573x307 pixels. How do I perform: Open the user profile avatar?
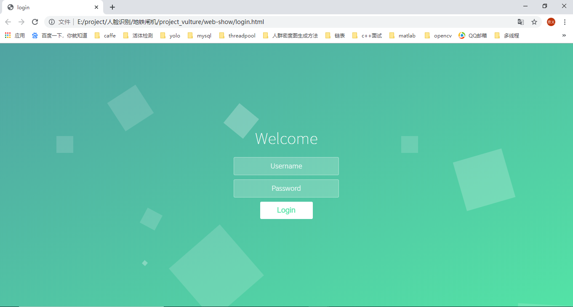coord(551,22)
